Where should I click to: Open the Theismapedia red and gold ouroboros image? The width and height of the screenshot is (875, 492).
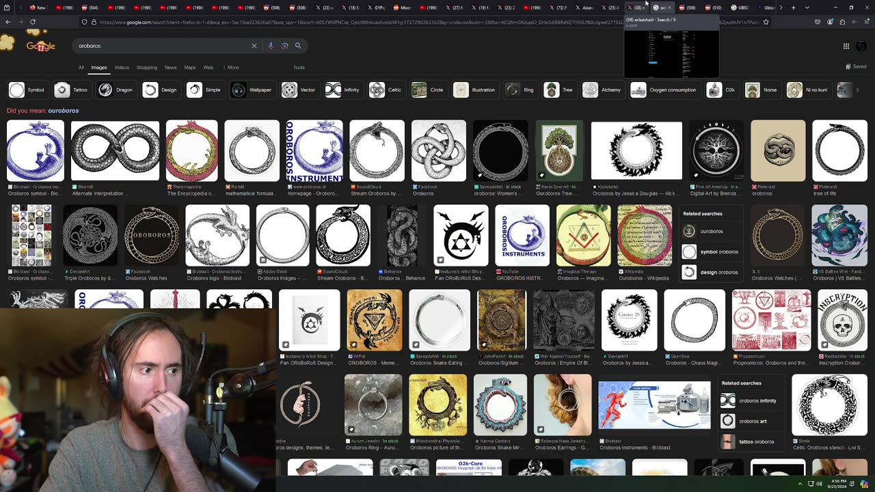tap(191, 151)
